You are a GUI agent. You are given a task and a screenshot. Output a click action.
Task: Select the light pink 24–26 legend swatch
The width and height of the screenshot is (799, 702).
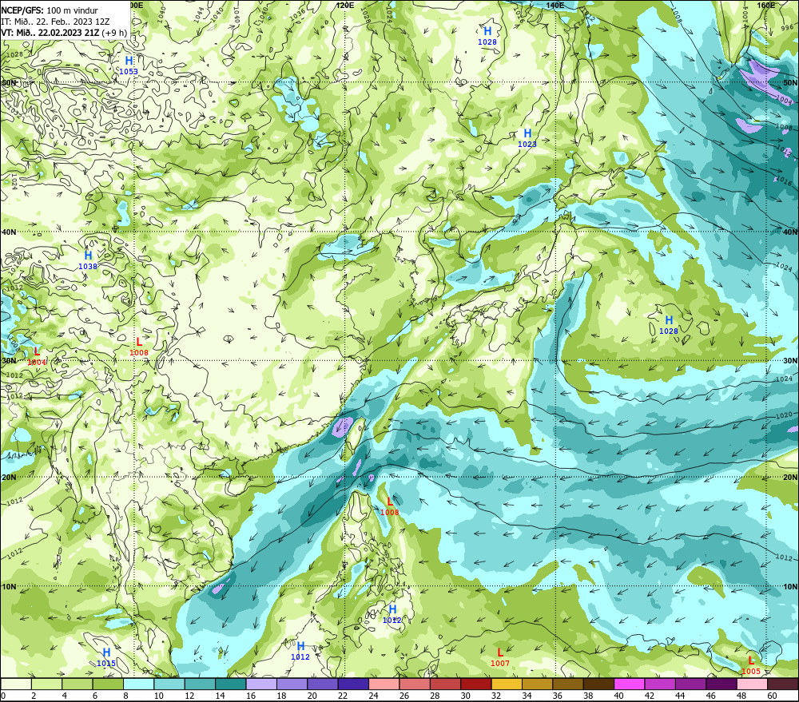384,684
